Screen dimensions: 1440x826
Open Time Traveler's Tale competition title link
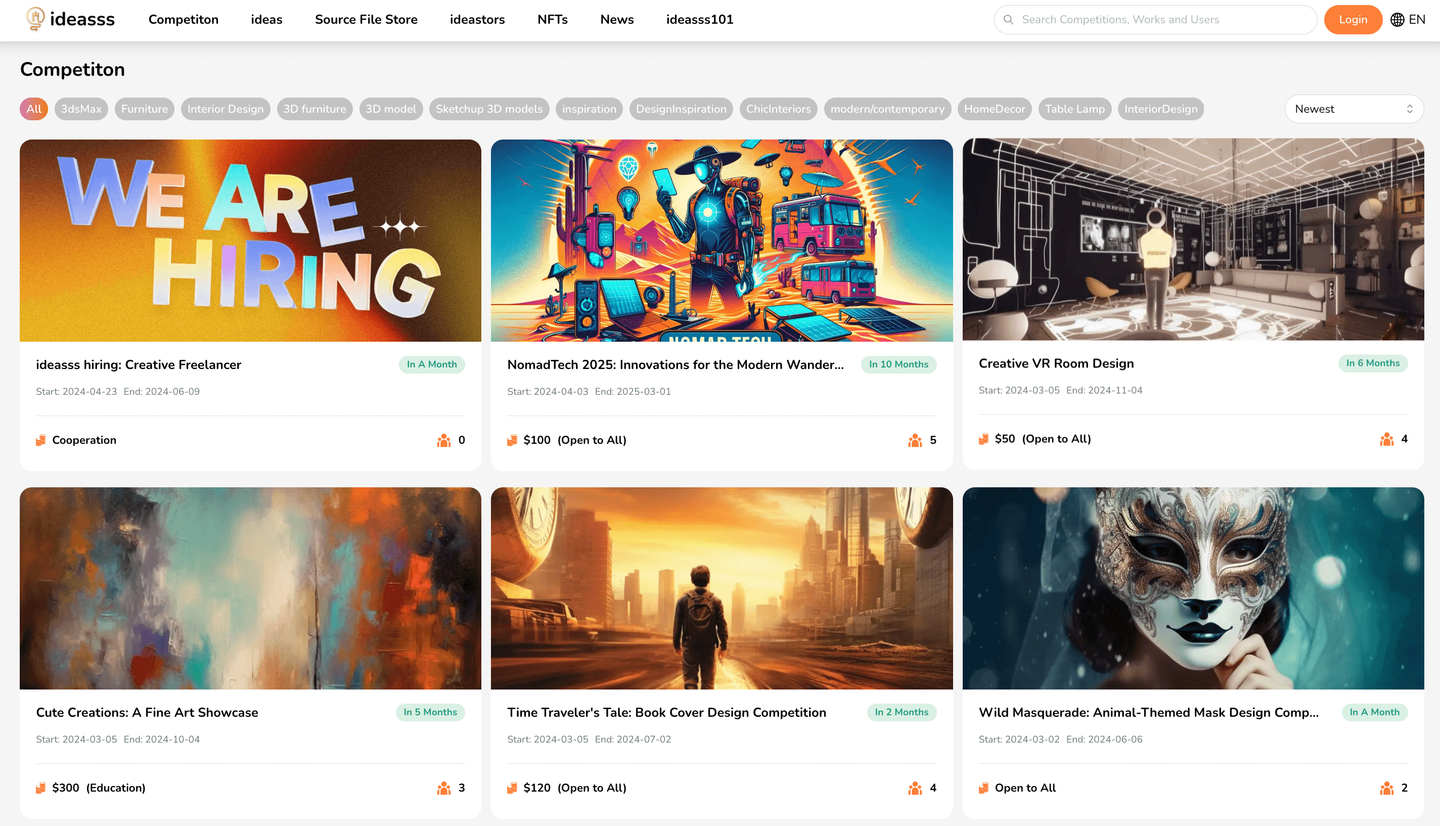coord(666,713)
